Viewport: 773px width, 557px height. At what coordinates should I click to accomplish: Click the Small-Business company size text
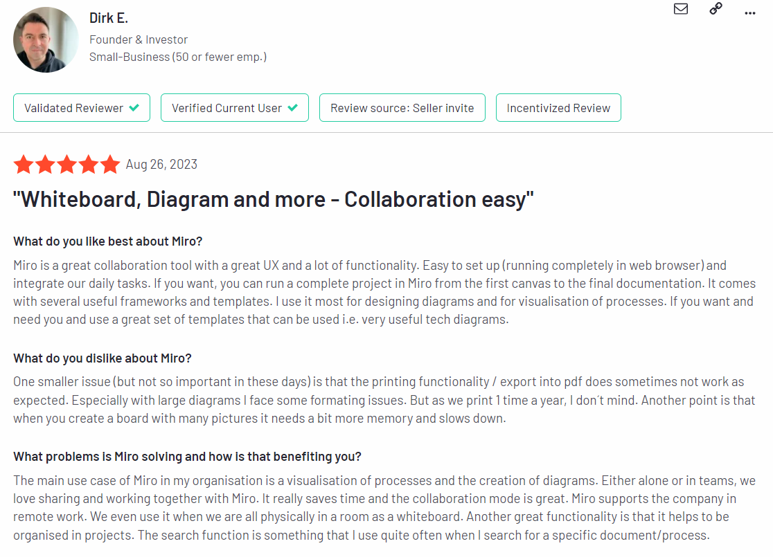click(x=178, y=57)
